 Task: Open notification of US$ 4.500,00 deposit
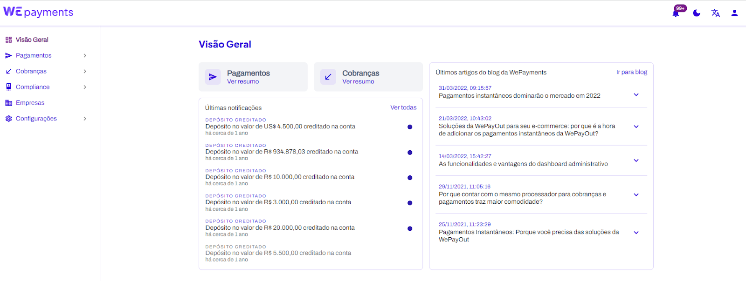[280, 127]
